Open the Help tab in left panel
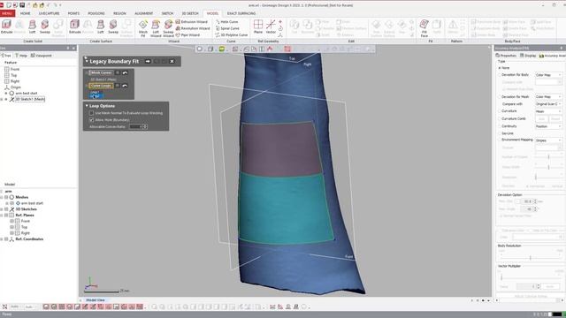566x318 pixels. pyautogui.click(x=21, y=56)
